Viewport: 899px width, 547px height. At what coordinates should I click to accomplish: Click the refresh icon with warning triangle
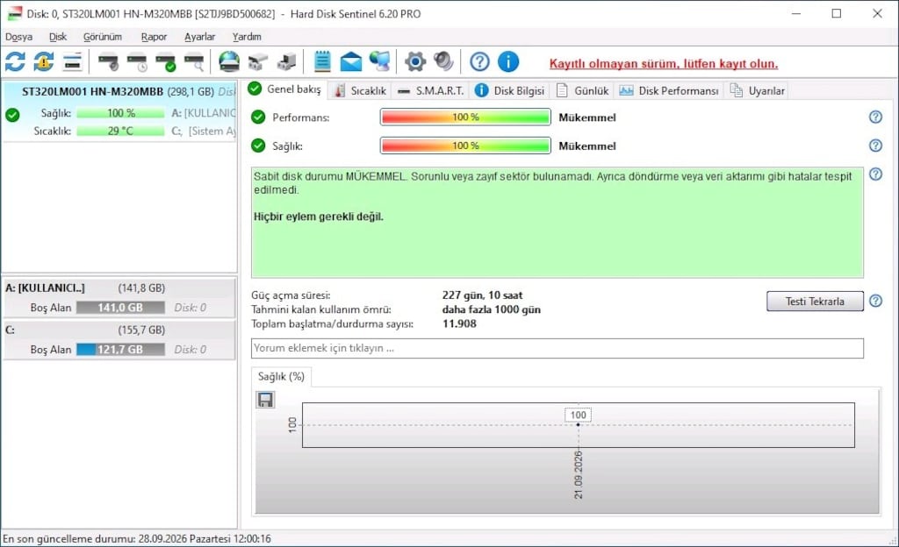tap(44, 61)
